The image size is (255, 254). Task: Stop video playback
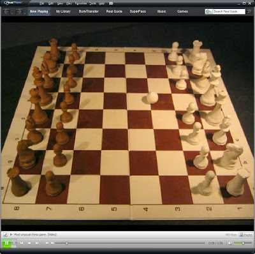(x=29, y=243)
